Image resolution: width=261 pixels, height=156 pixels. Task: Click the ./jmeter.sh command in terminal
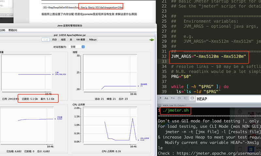tap(176, 110)
